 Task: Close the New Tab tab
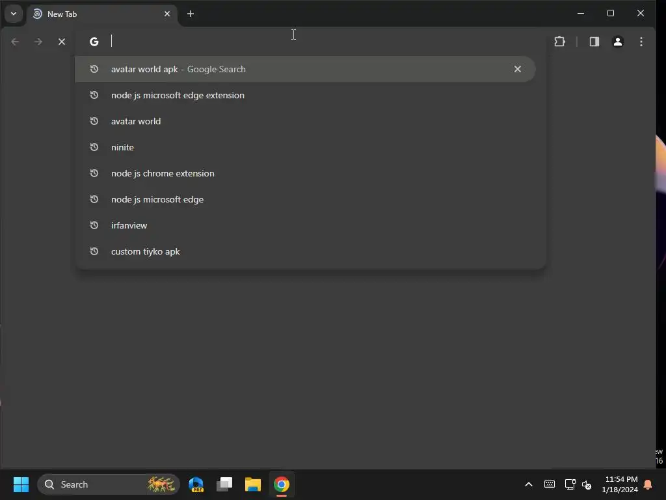pyautogui.click(x=167, y=14)
